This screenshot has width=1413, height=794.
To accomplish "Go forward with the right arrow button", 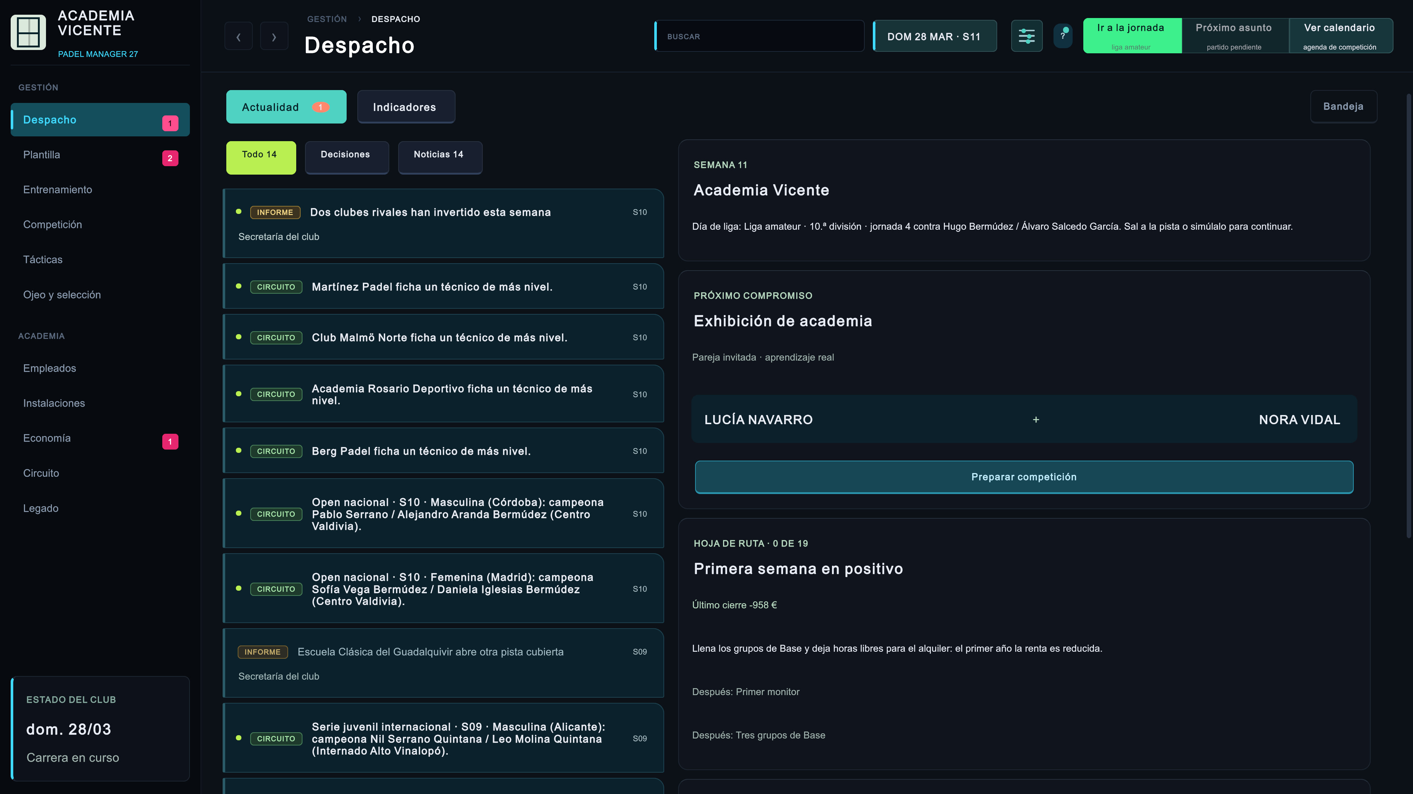I will tap(274, 37).
